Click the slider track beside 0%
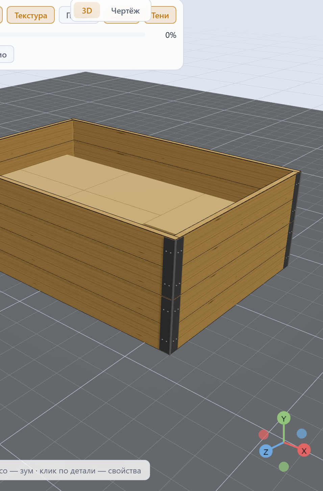The image size is (323, 491). pos(72,34)
